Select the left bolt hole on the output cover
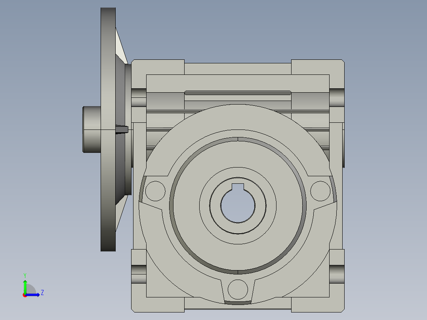Screen dimensions: 427x320 155,191
